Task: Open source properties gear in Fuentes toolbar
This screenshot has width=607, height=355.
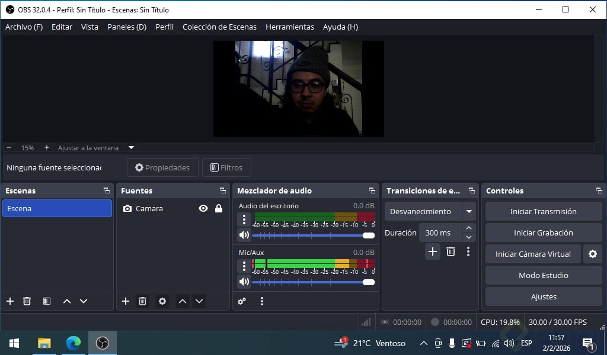Action: pos(162,301)
